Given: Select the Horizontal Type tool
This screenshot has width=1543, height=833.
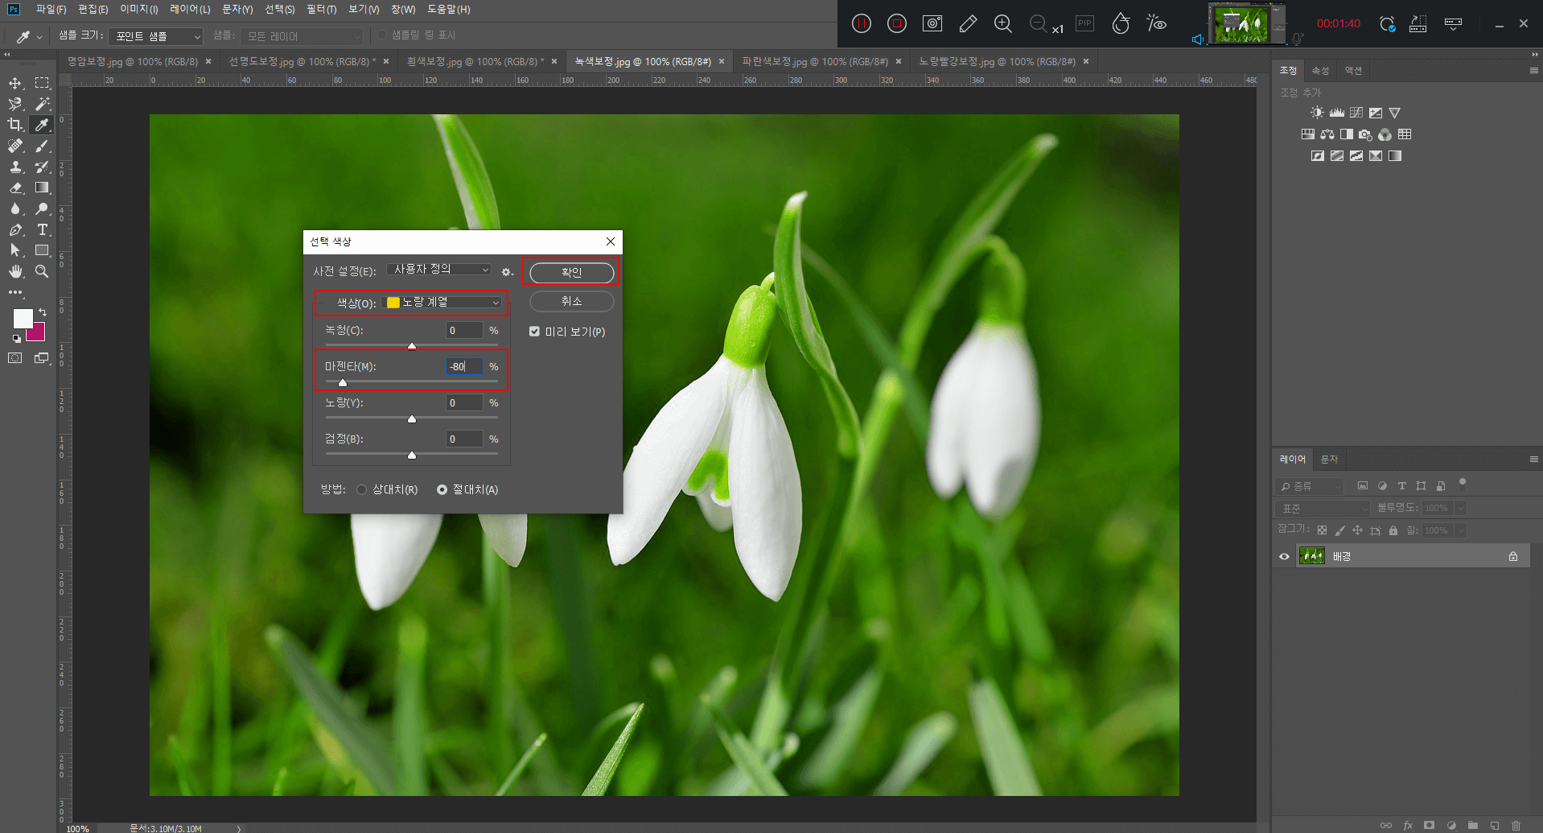Looking at the screenshot, I should point(42,229).
